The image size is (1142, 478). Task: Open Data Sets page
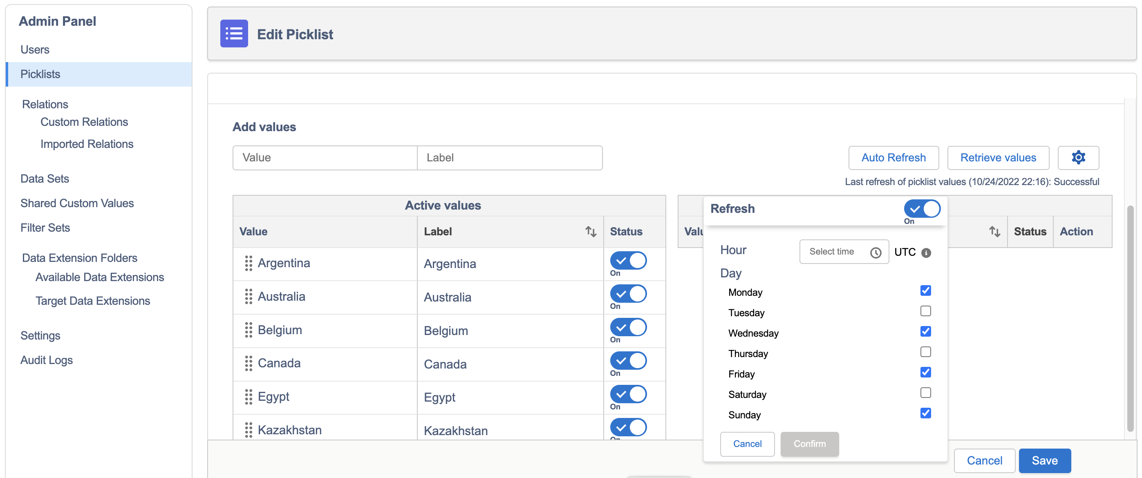(44, 179)
